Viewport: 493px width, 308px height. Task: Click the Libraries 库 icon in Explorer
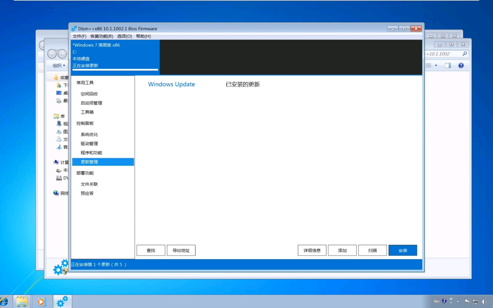(x=56, y=116)
